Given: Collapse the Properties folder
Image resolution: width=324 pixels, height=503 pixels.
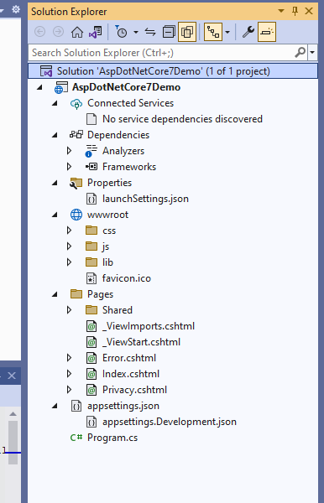Looking at the screenshot, I should [55, 183].
